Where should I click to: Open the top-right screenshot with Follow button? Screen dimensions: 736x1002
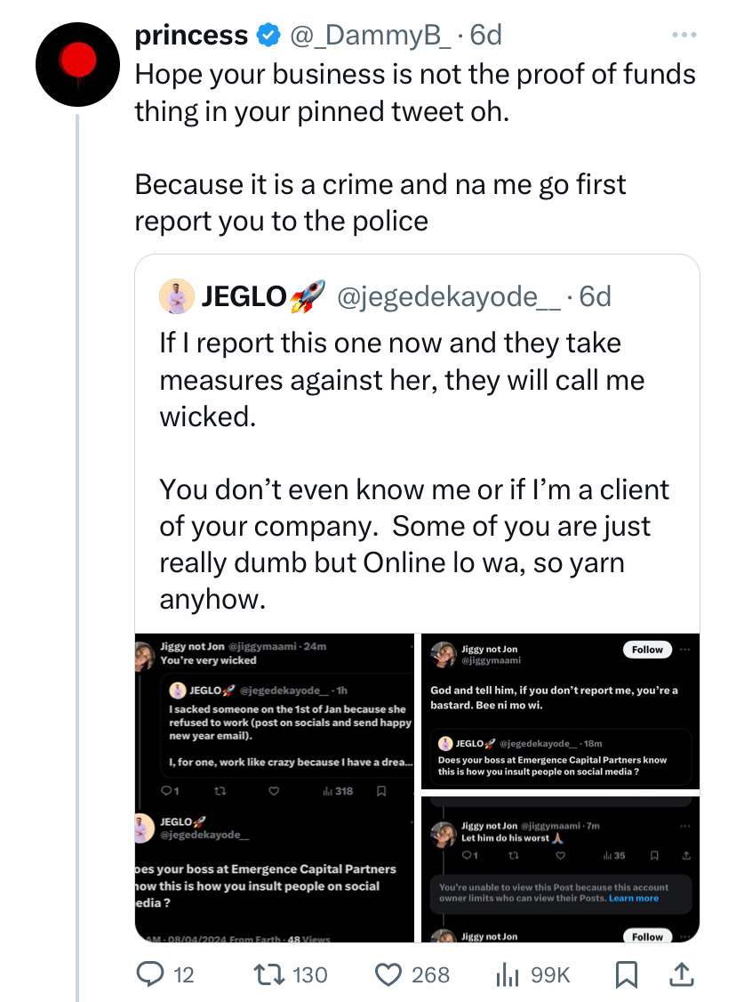point(561,711)
